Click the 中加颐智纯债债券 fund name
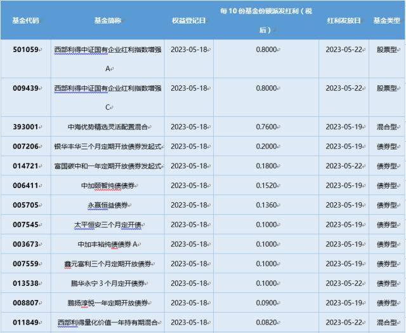This screenshot has height=333, width=406. (107, 186)
